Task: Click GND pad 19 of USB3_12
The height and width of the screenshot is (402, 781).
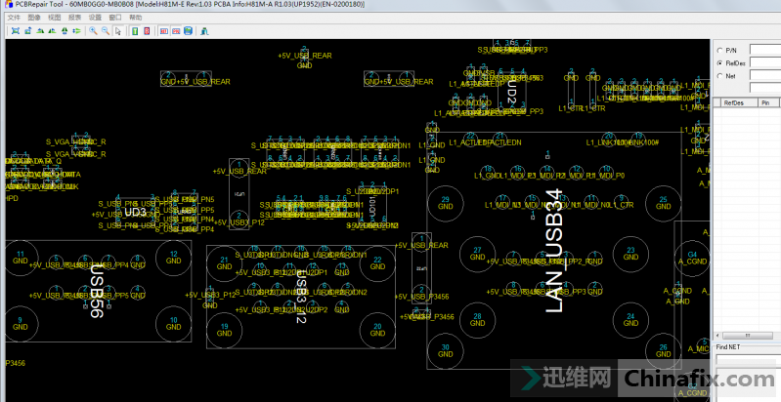Action: click(224, 330)
